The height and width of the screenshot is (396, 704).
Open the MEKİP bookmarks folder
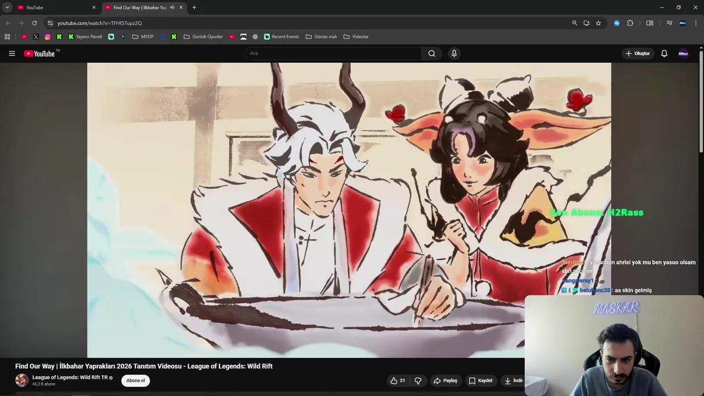143,37
